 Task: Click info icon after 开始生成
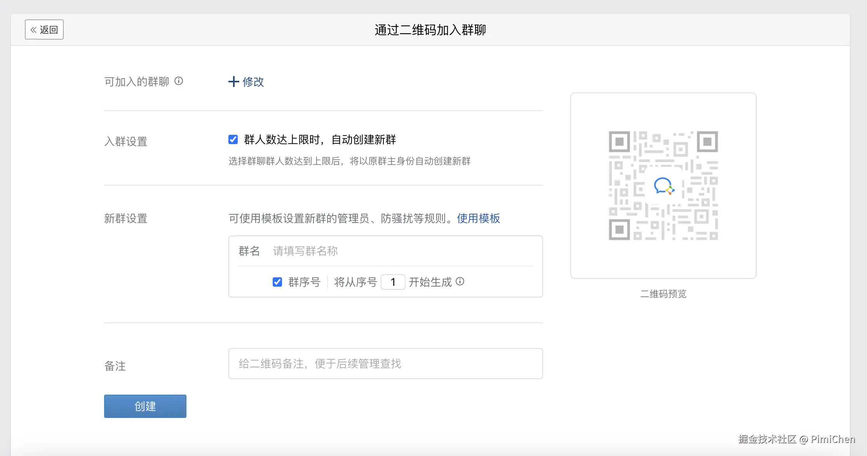(460, 281)
